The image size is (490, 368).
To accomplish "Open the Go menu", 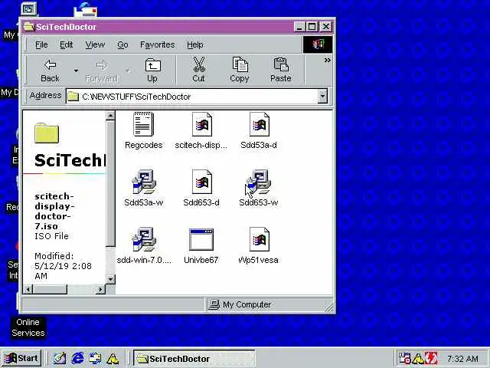I will click(x=122, y=44).
